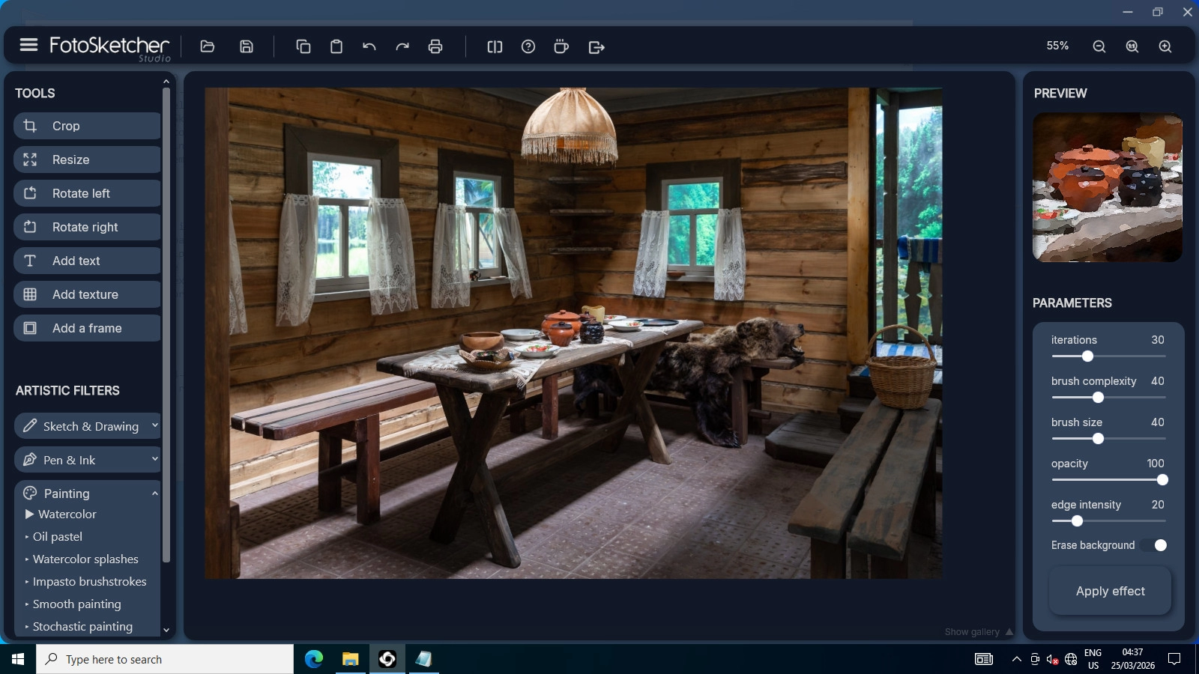Click the muted volume tray icon

(1052, 659)
